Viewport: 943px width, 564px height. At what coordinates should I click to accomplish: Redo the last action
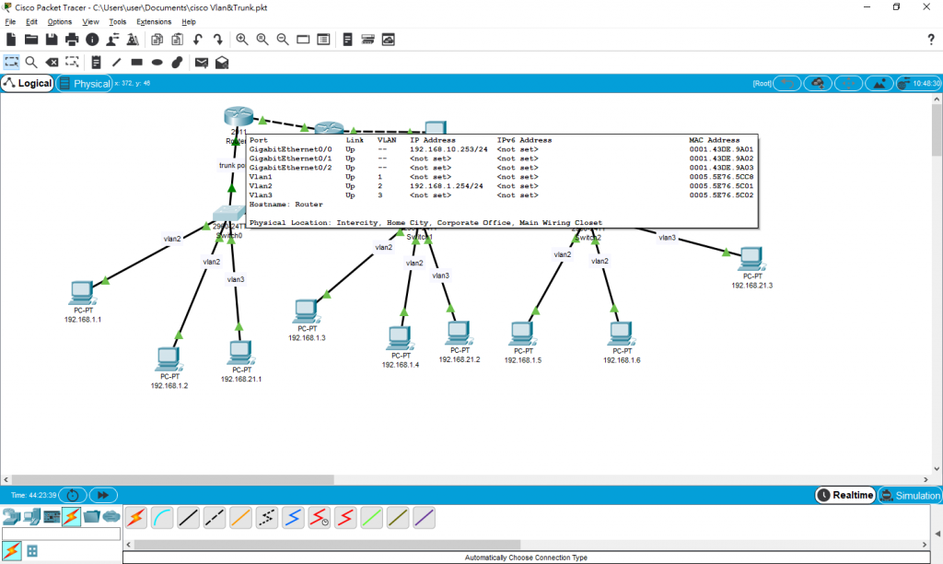pyautogui.click(x=217, y=40)
